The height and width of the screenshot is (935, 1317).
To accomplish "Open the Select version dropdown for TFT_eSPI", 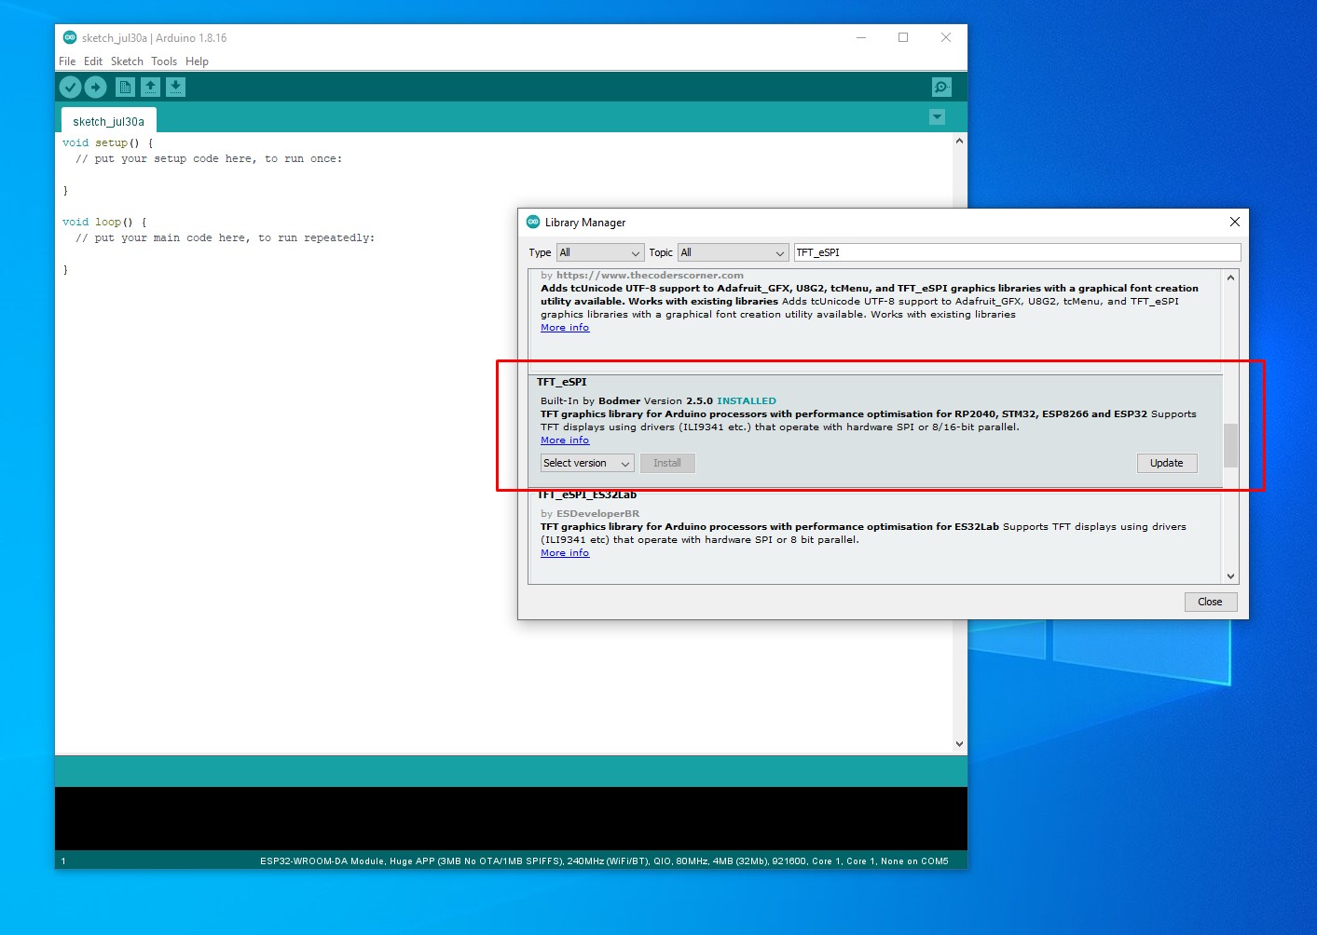I will 587,463.
